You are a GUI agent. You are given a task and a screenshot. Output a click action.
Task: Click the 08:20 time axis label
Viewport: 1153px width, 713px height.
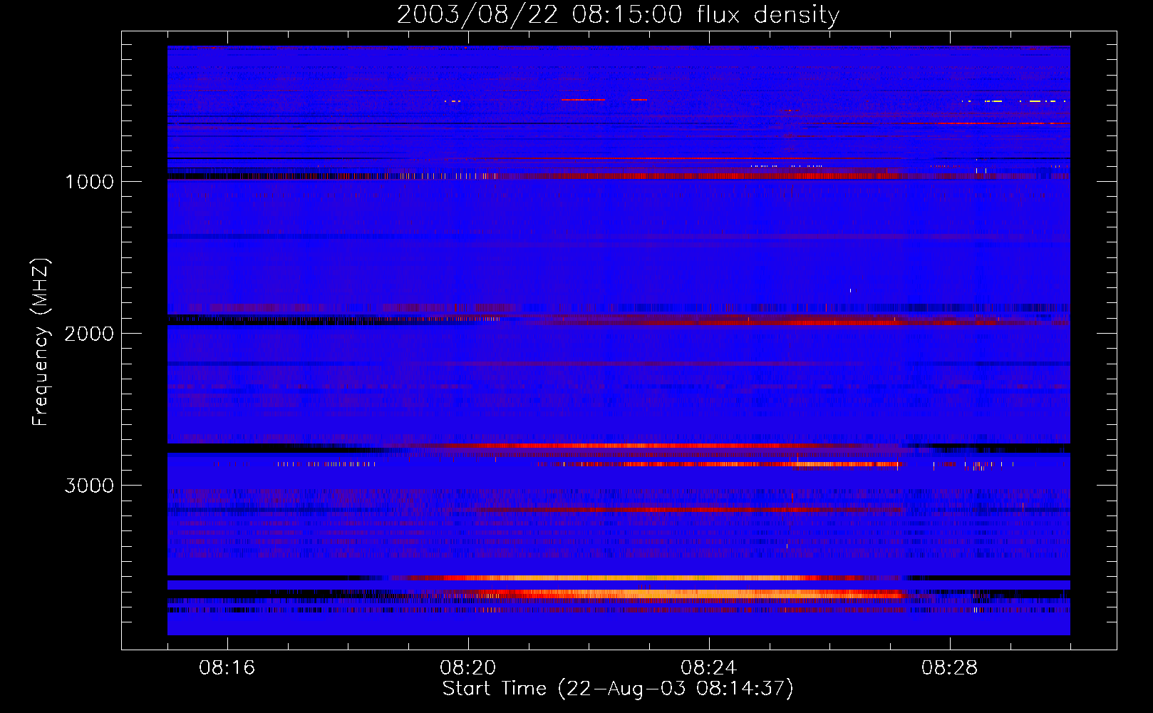tap(468, 668)
